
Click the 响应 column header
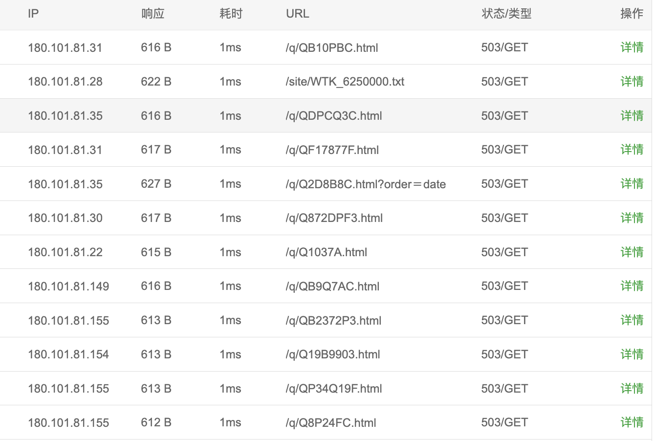click(x=153, y=14)
